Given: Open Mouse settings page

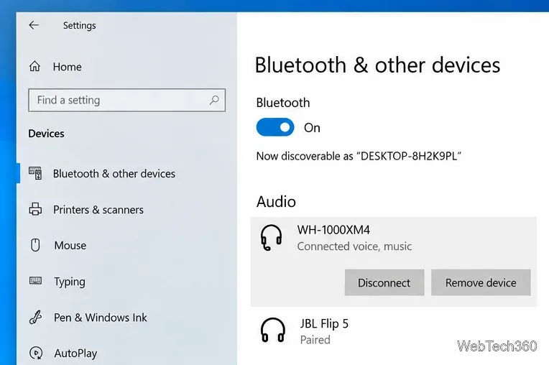Looking at the screenshot, I should [x=70, y=245].
